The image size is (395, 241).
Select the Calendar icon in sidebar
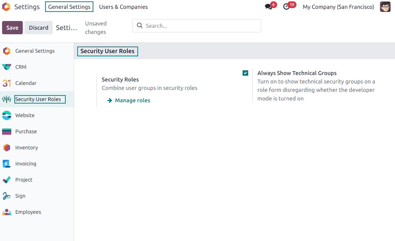(7, 83)
